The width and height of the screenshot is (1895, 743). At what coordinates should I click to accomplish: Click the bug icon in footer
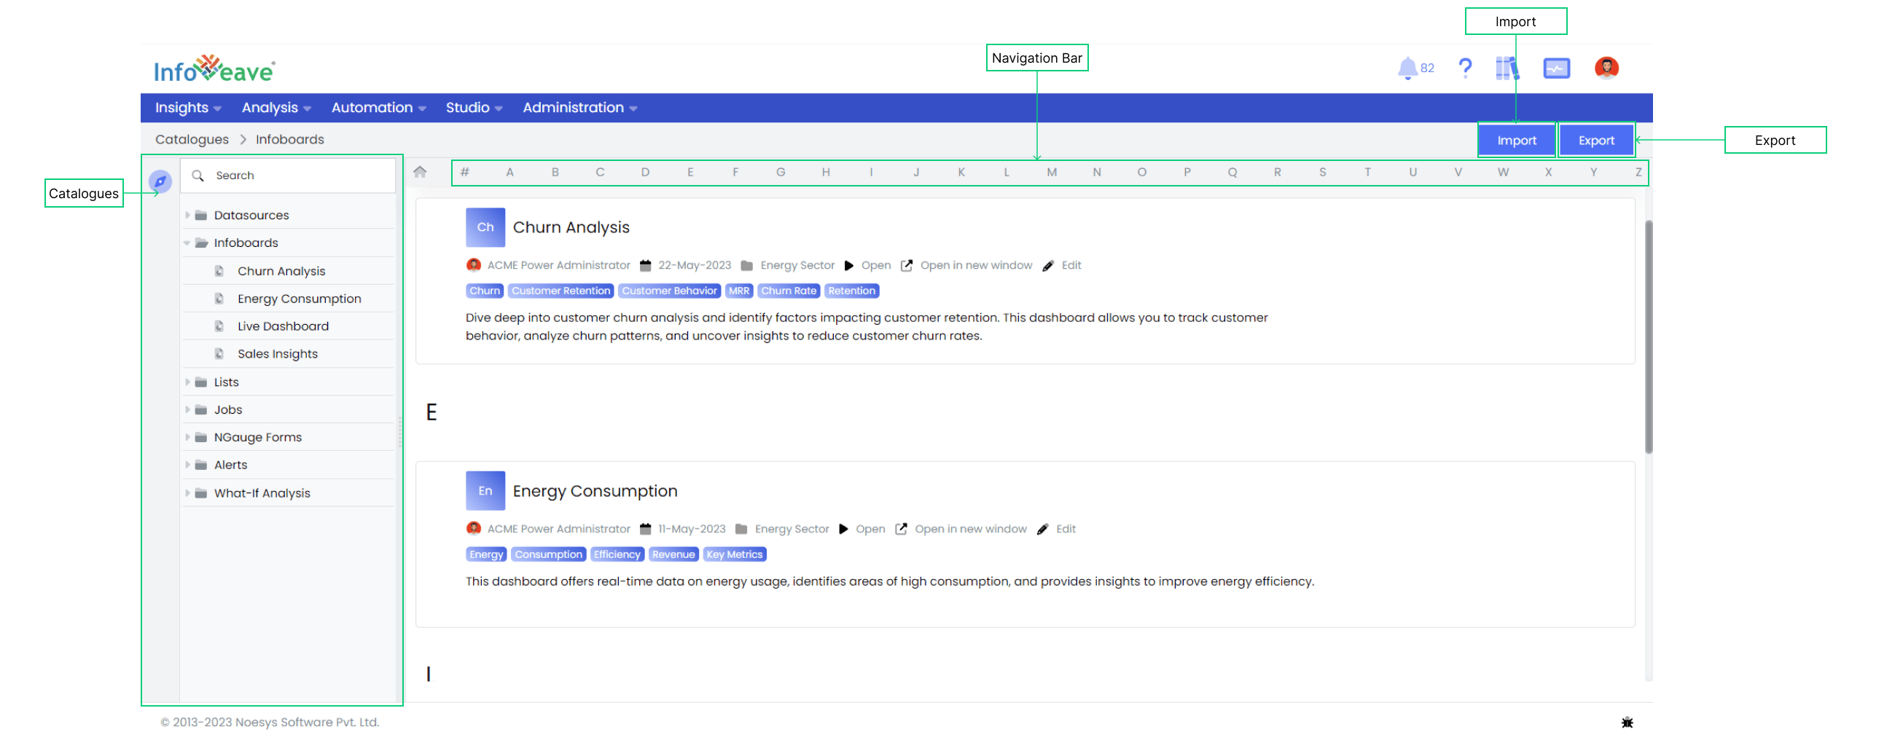click(x=1627, y=723)
